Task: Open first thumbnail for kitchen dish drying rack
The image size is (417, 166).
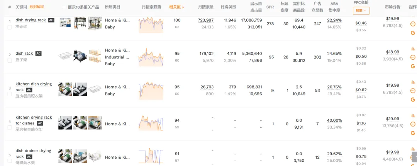Action: [x=65, y=89]
